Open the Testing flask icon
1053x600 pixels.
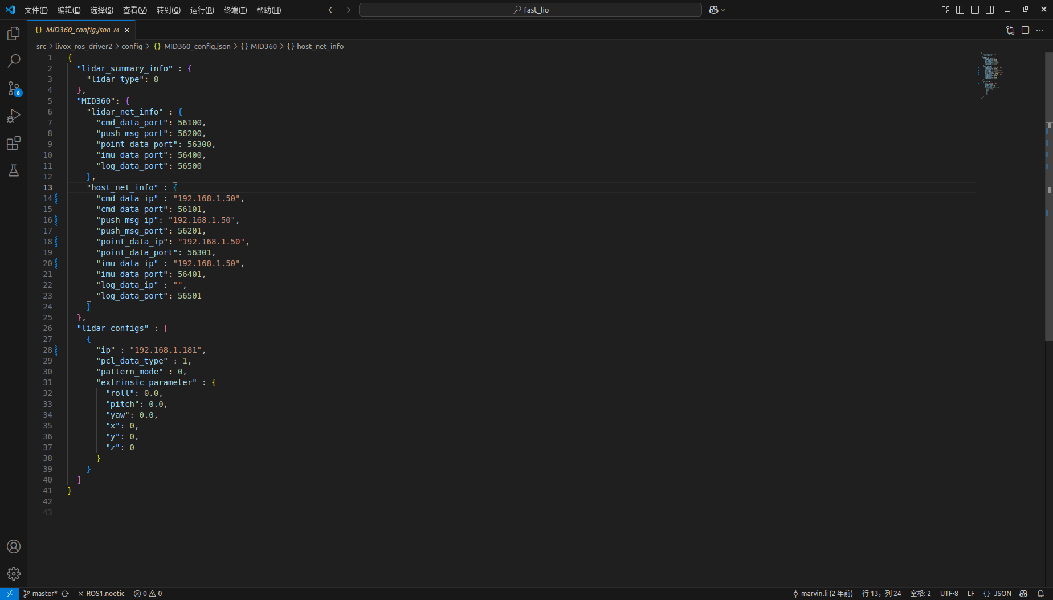pos(14,170)
